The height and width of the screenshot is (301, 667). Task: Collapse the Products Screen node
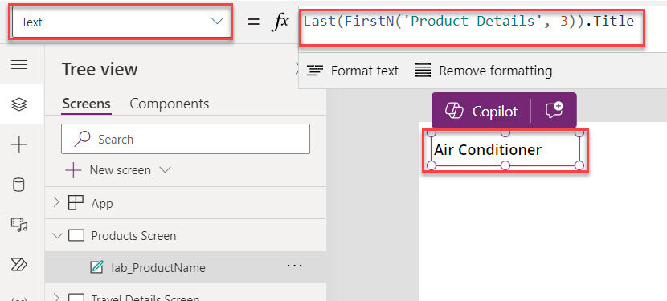tap(56, 235)
